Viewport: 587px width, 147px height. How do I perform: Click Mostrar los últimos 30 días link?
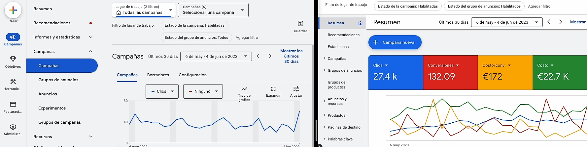(x=291, y=56)
